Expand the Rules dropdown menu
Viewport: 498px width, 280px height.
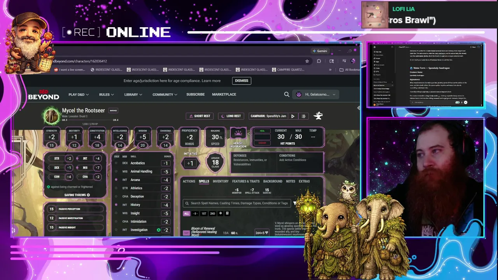tap(106, 94)
